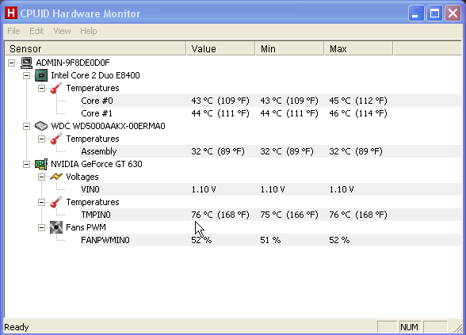
Task: Maximize the CPUID Hardware Monitor window
Action: click(x=434, y=13)
